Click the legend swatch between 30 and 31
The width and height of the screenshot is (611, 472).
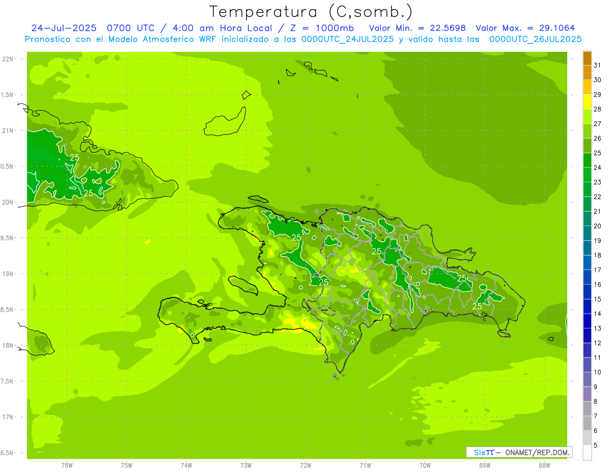[x=587, y=73]
